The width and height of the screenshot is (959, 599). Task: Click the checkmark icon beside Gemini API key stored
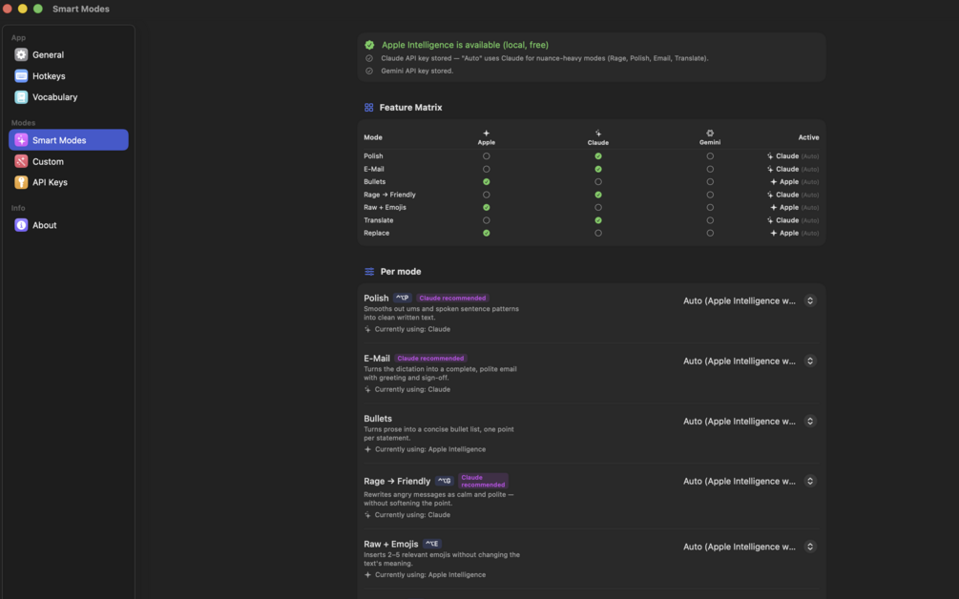click(368, 71)
